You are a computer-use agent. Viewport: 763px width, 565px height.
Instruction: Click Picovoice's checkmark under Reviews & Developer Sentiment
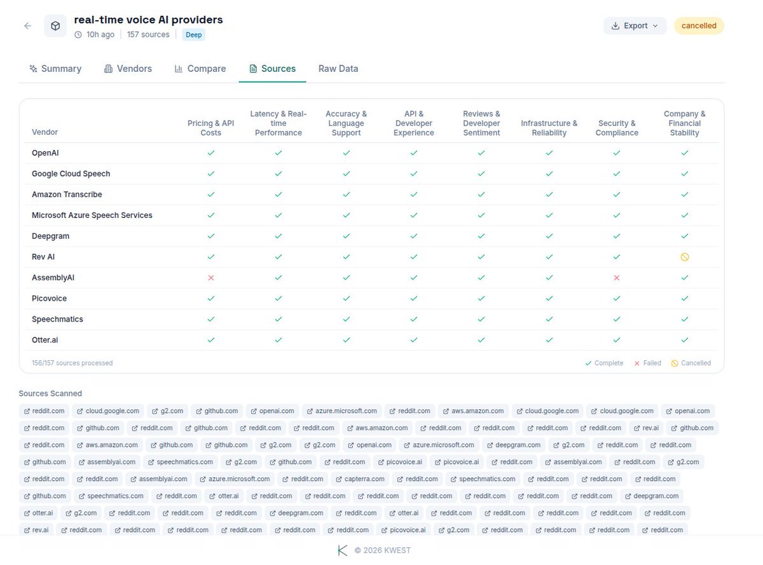[x=481, y=299]
